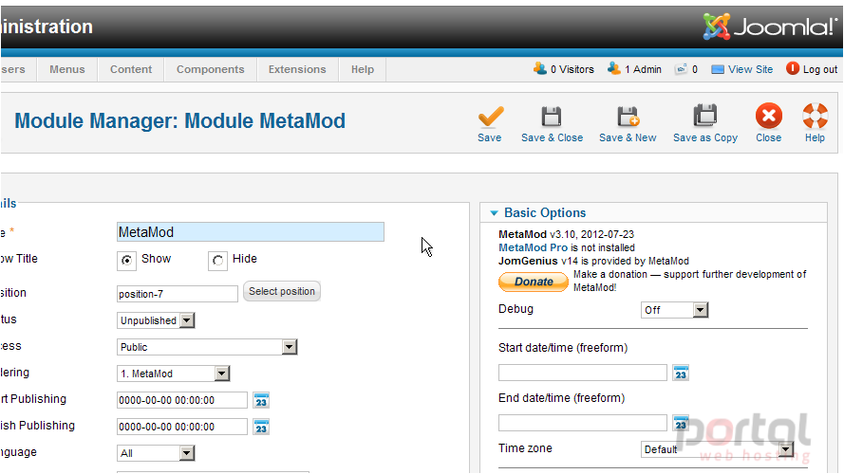The height and width of the screenshot is (474, 844).
Task: Open calendar for Start Publishing field
Action: [261, 400]
